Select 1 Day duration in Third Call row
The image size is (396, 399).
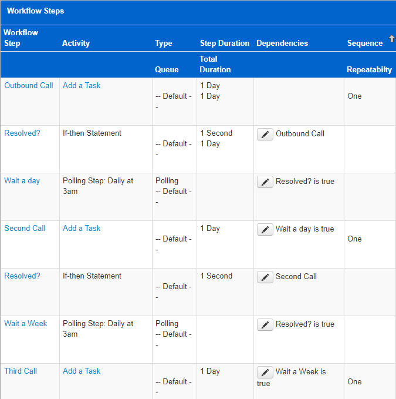pyautogui.click(x=210, y=371)
